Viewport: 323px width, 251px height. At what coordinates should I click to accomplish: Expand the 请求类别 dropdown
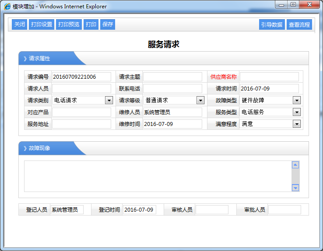pyautogui.click(x=109, y=101)
